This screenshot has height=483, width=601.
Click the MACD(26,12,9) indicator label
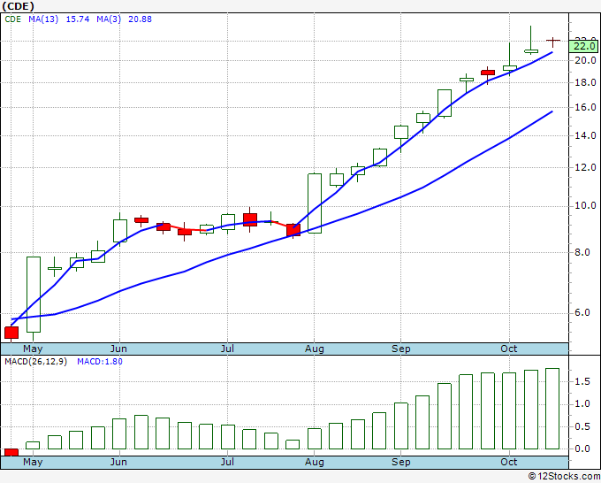point(35,362)
